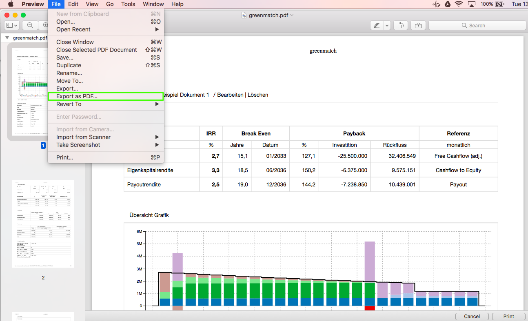The width and height of the screenshot is (528, 321).
Task: Click the zoom out magnifier button
Action: (x=30, y=25)
